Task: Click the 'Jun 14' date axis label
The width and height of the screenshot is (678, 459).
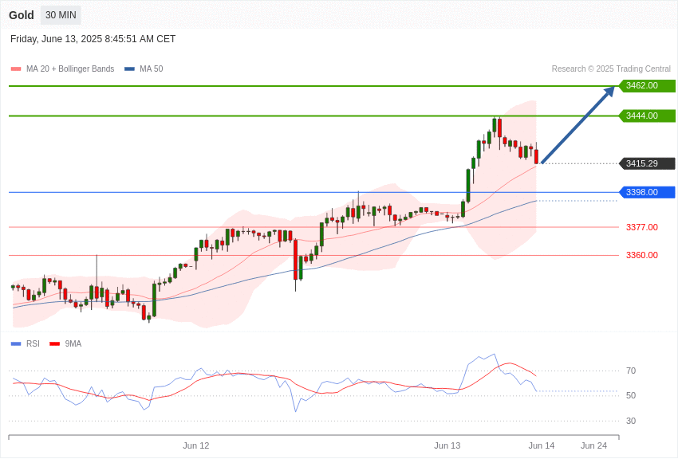Action: [x=542, y=445]
